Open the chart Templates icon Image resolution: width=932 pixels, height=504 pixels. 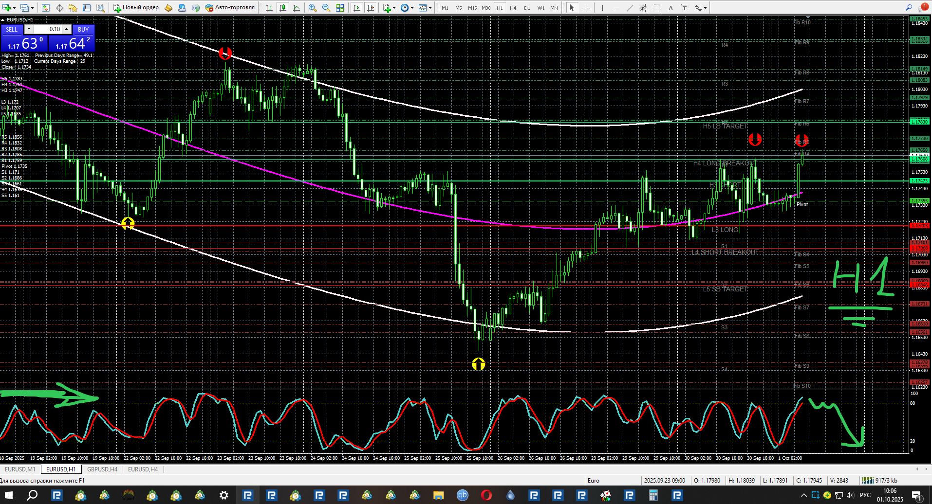[423, 8]
